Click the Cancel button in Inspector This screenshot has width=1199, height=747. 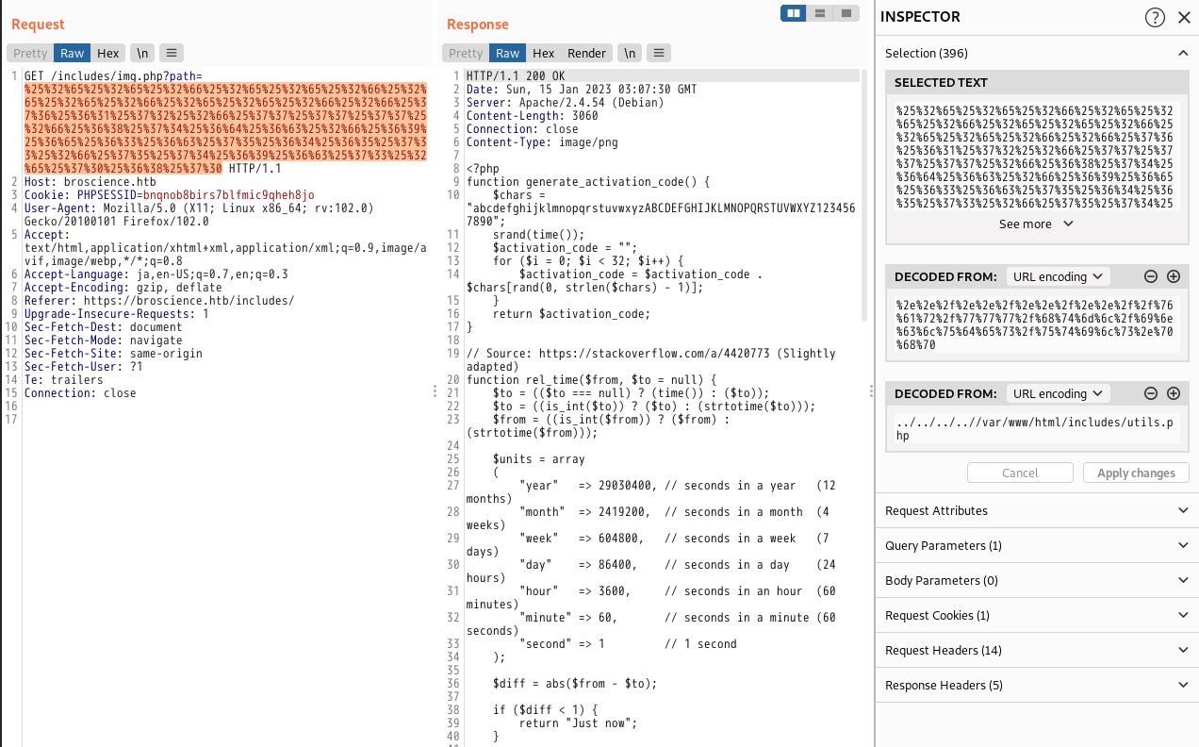1020,473
